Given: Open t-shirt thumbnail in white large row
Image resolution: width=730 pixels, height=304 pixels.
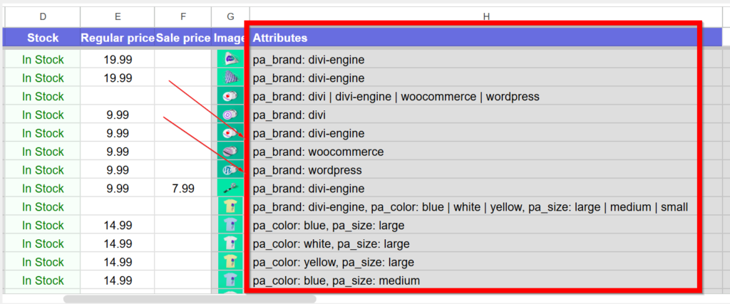Looking at the screenshot, I should [231, 243].
